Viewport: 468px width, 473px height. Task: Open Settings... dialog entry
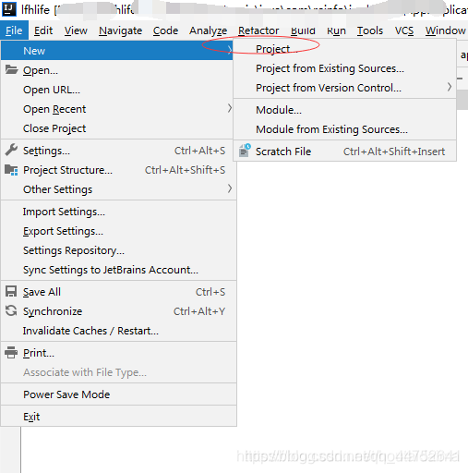click(118, 151)
